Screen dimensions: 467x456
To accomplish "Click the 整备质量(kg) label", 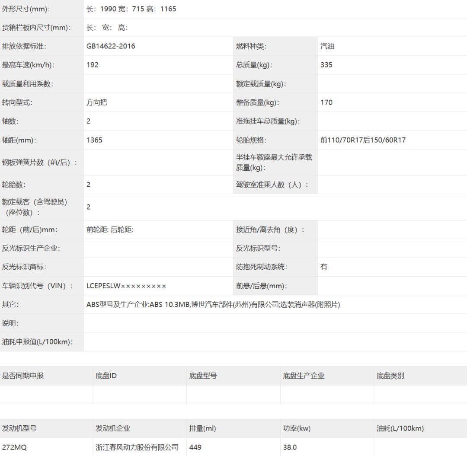I will tap(257, 102).
